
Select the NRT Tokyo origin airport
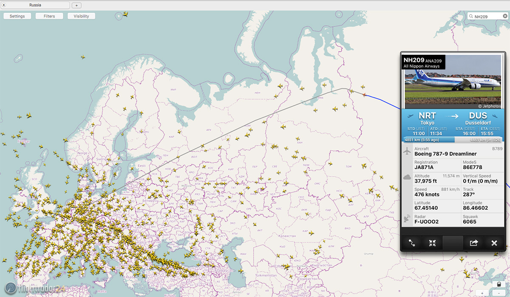click(x=427, y=118)
